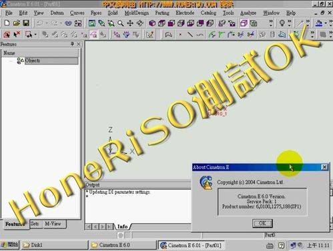333x251 pixels.
Task: Toggle the pin on Features panel
Action: click(x=72, y=44)
